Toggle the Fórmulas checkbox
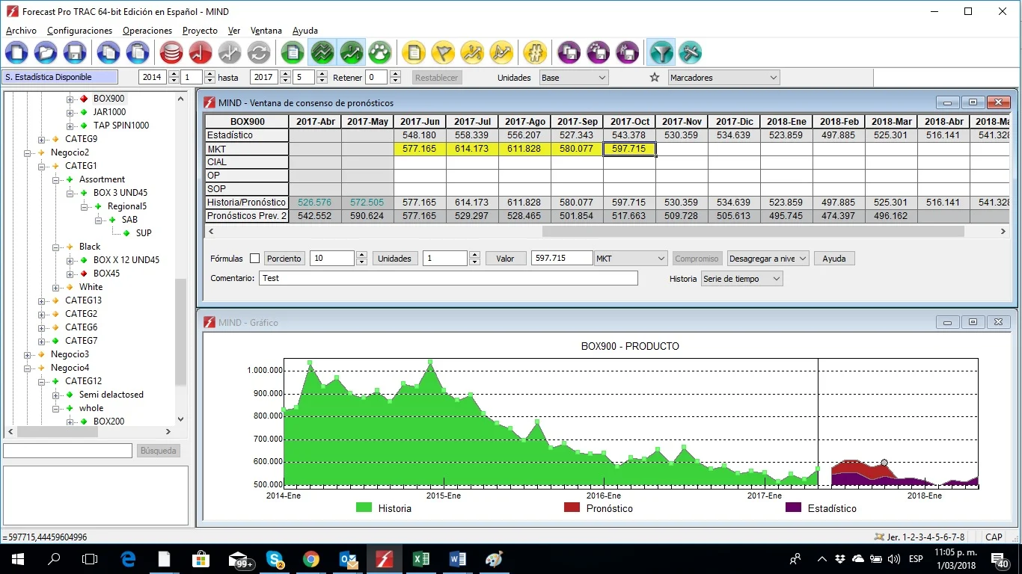1022x574 pixels. coord(254,259)
